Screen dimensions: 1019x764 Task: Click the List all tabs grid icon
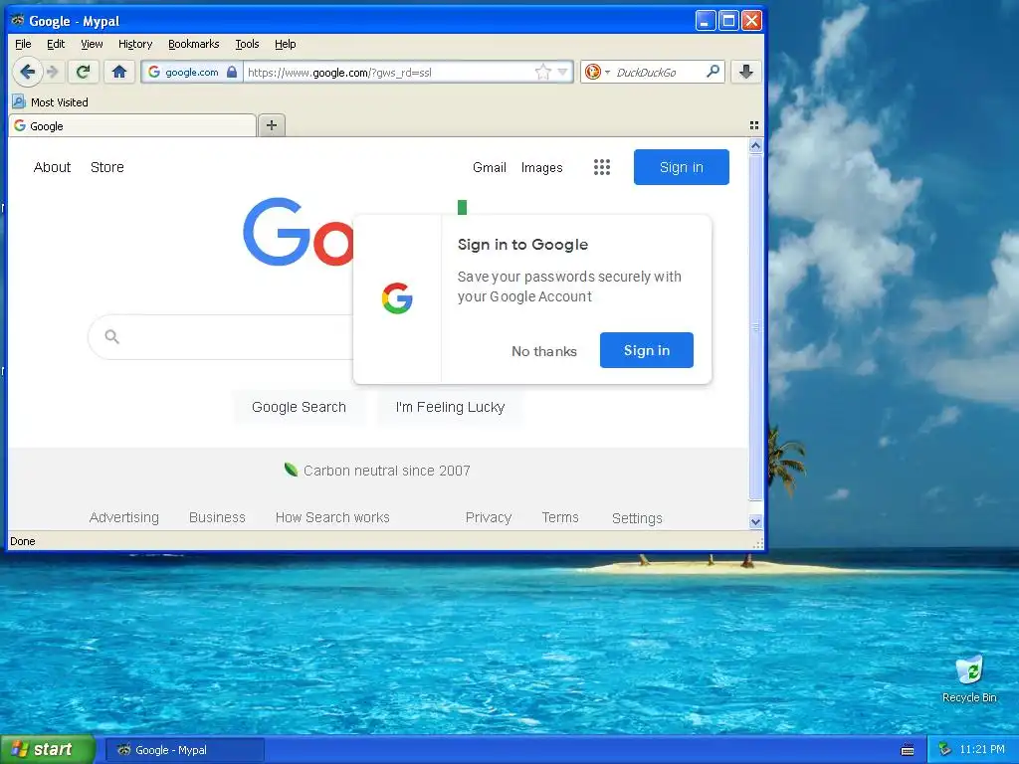[x=754, y=125]
